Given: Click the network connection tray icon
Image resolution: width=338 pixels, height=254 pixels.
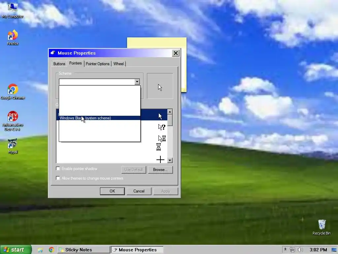Looking at the screenshot, I should point(292,250).
